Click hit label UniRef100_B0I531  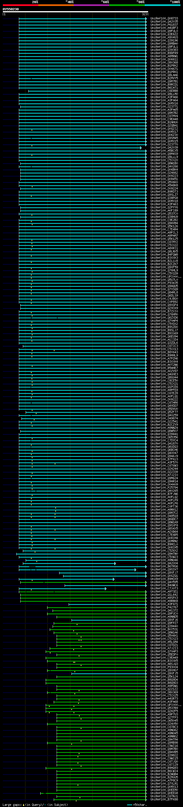coord(164,630)
